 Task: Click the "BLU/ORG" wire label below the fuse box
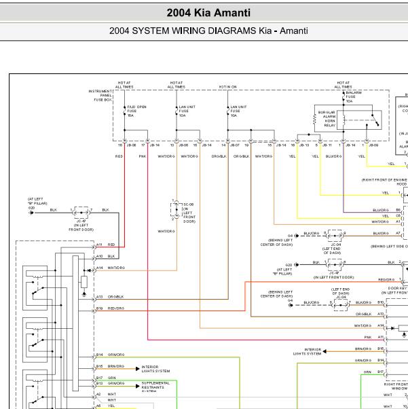pyautogui.click(x=333, y=156)
